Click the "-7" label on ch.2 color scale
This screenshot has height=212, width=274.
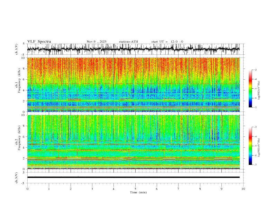pos(255,165)
